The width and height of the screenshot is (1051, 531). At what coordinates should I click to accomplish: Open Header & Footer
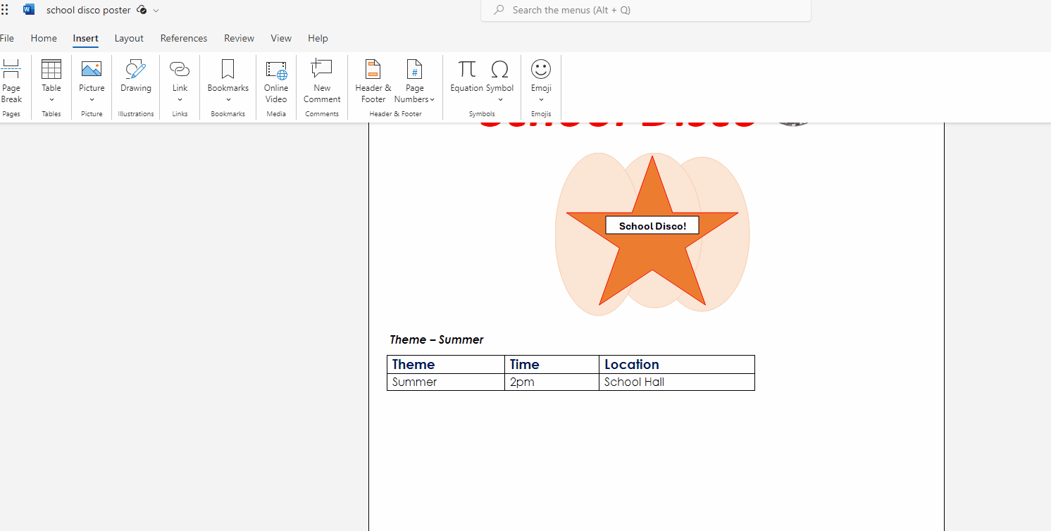(x=373, y=81)
